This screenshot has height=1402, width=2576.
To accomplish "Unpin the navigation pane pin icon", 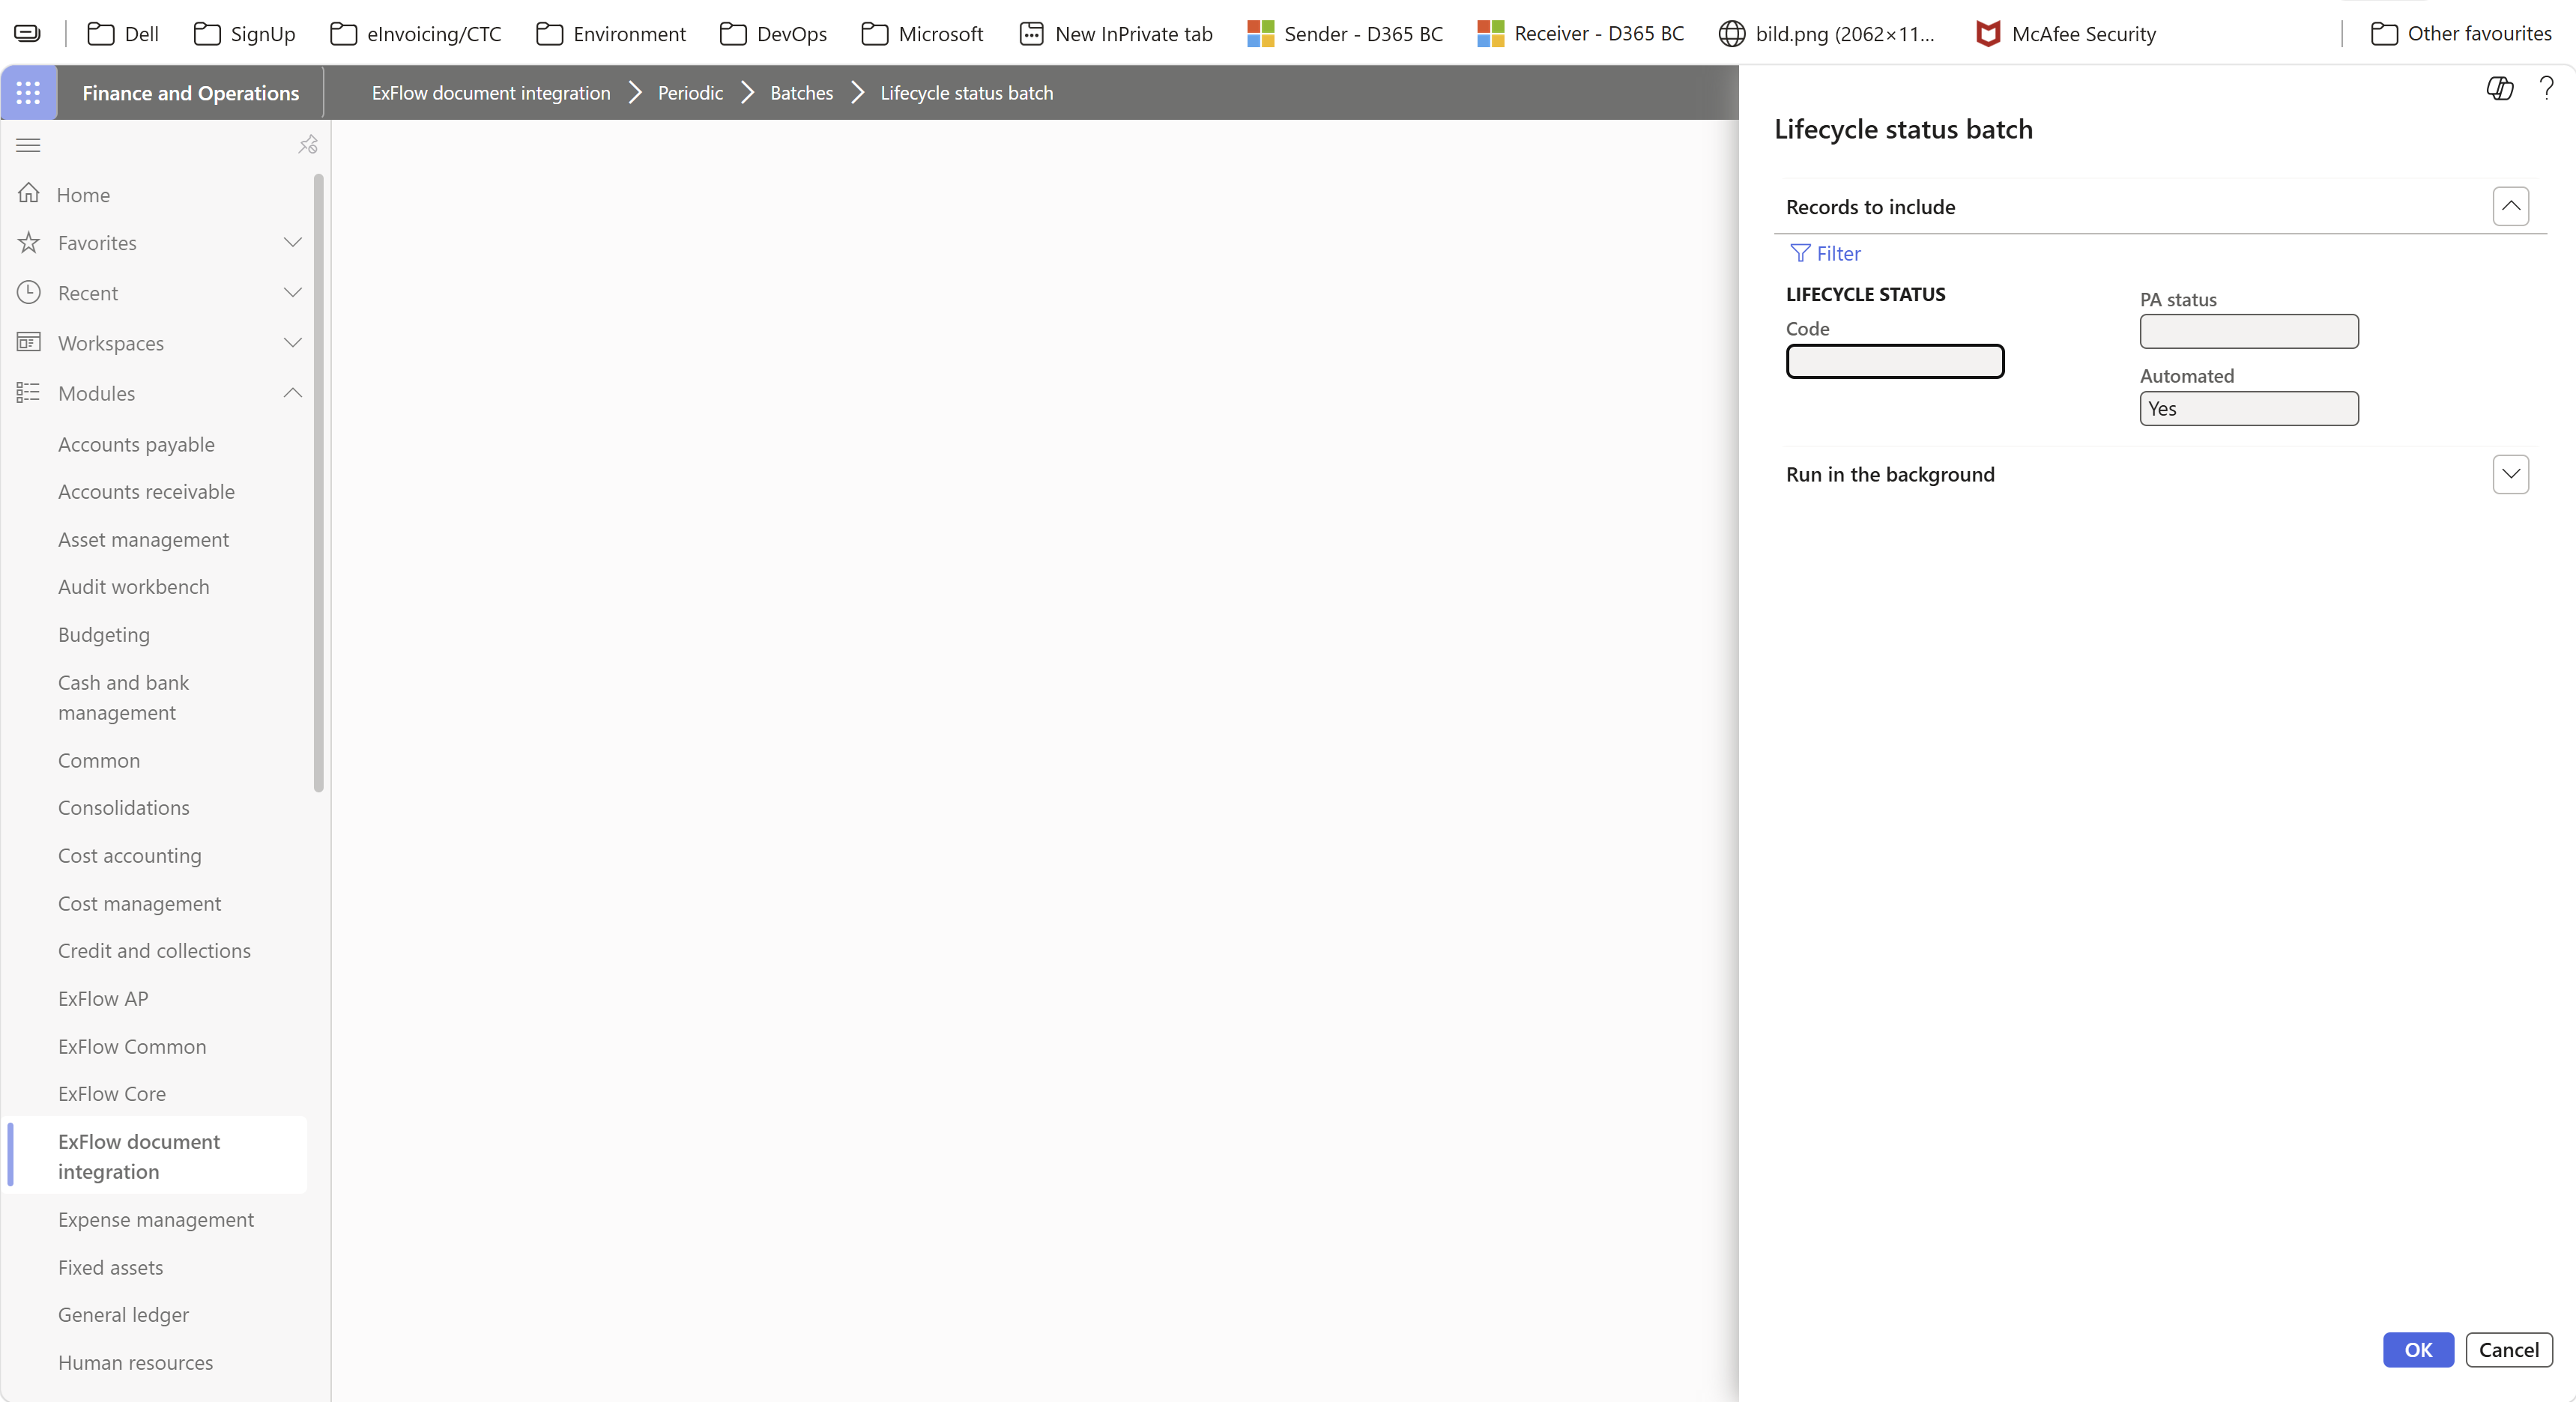I will click(x=308, y=145).
